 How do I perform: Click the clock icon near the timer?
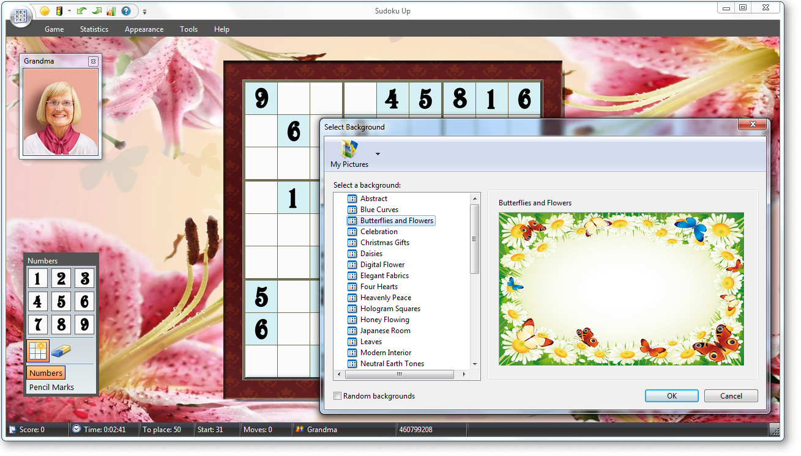click(76, 429)
